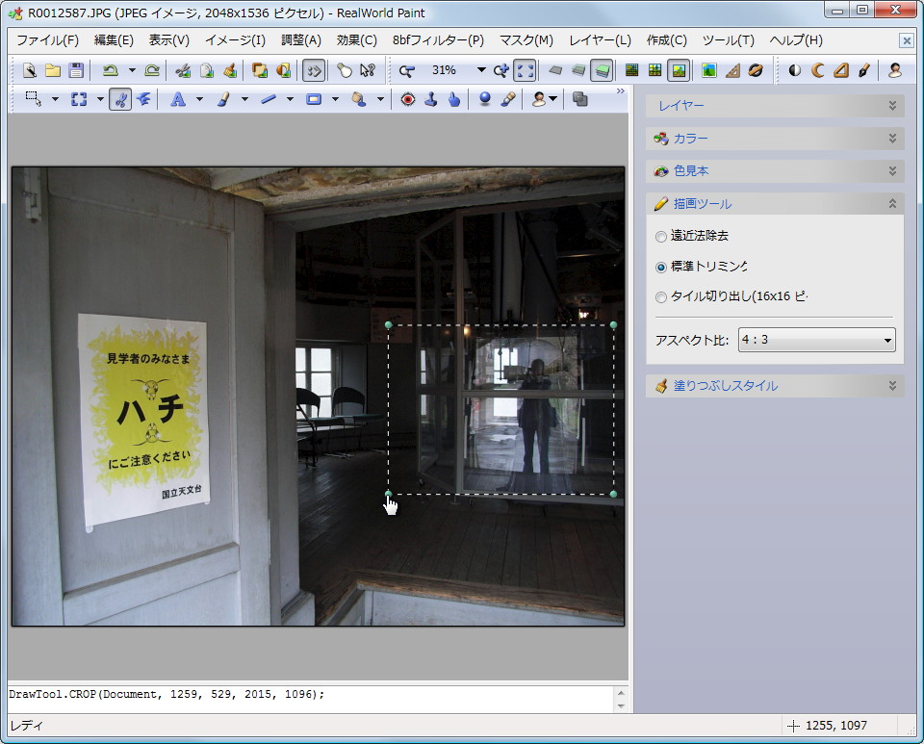The width and height of the screenshot is (924, 744).
Task: Toggle the stacked layers view icon
Action: click(x=602, y=70)
